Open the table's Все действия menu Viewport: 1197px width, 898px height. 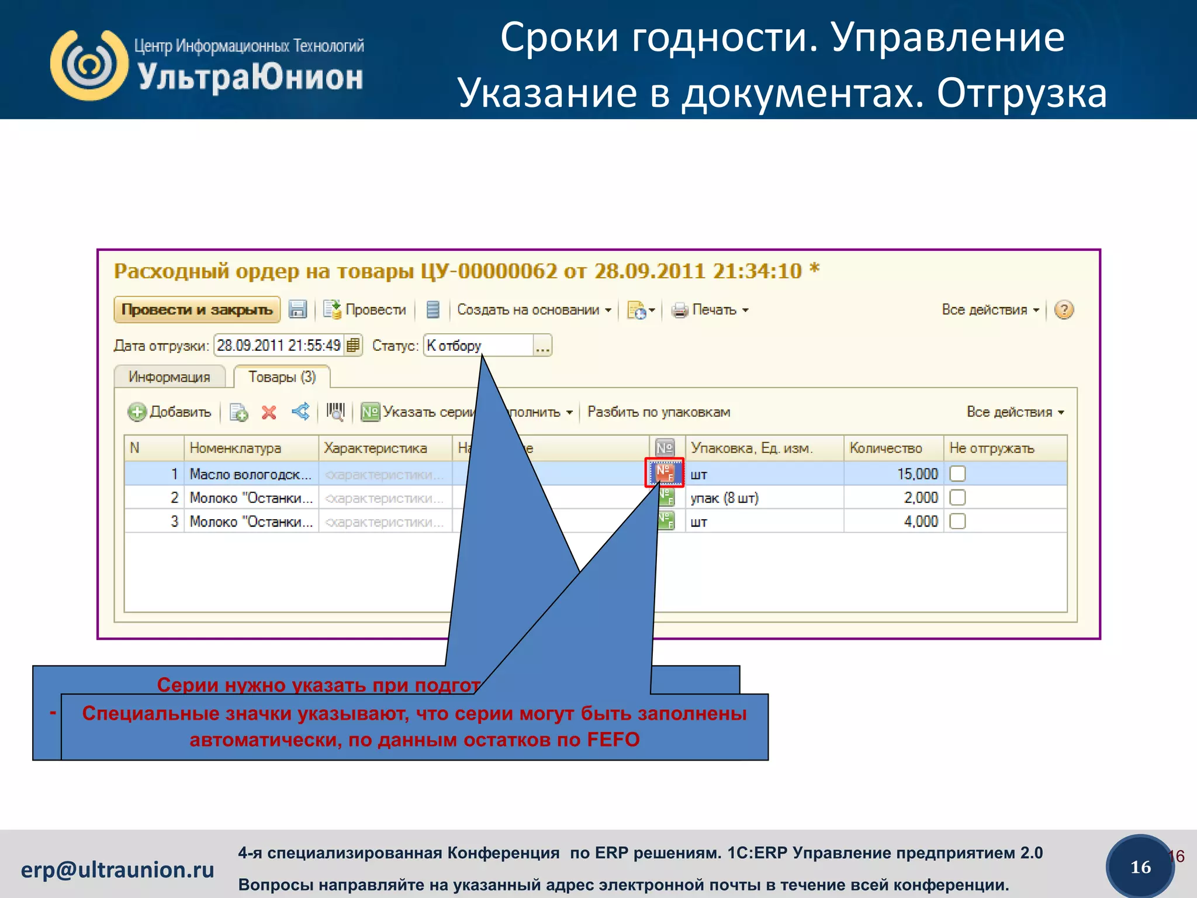(x=1015, y=412)
